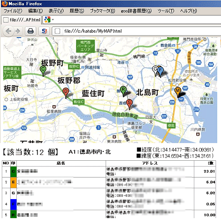Click the 【該当数:12 個】 count text
221x219 pixels.
pos(30,152)
